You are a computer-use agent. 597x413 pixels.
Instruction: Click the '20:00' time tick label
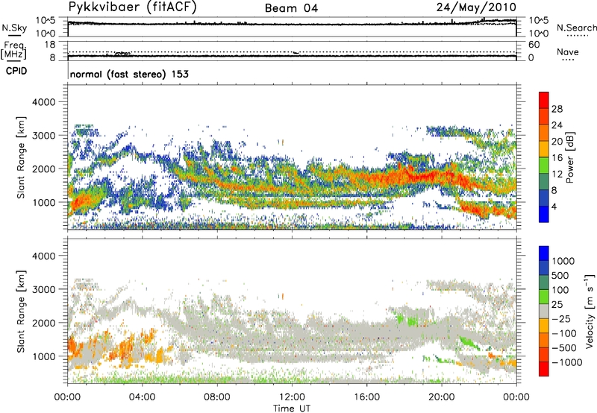tap(441, 397)
